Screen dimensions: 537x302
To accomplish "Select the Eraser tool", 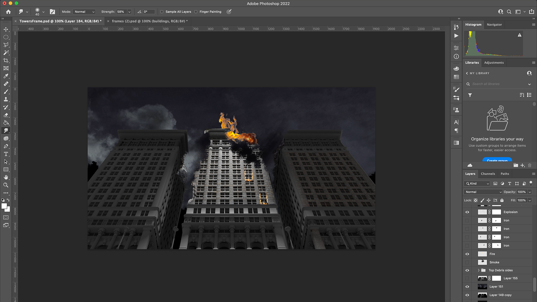I will coord(6,115).
